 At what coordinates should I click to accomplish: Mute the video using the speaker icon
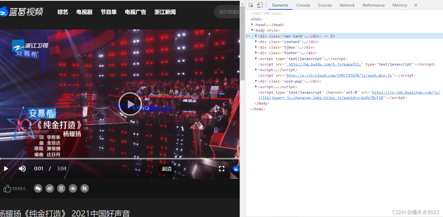click(x=22, y=169)
